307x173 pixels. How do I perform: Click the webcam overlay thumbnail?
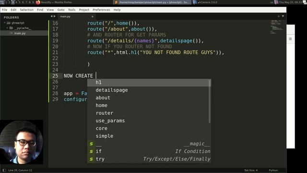coord(22,142)
